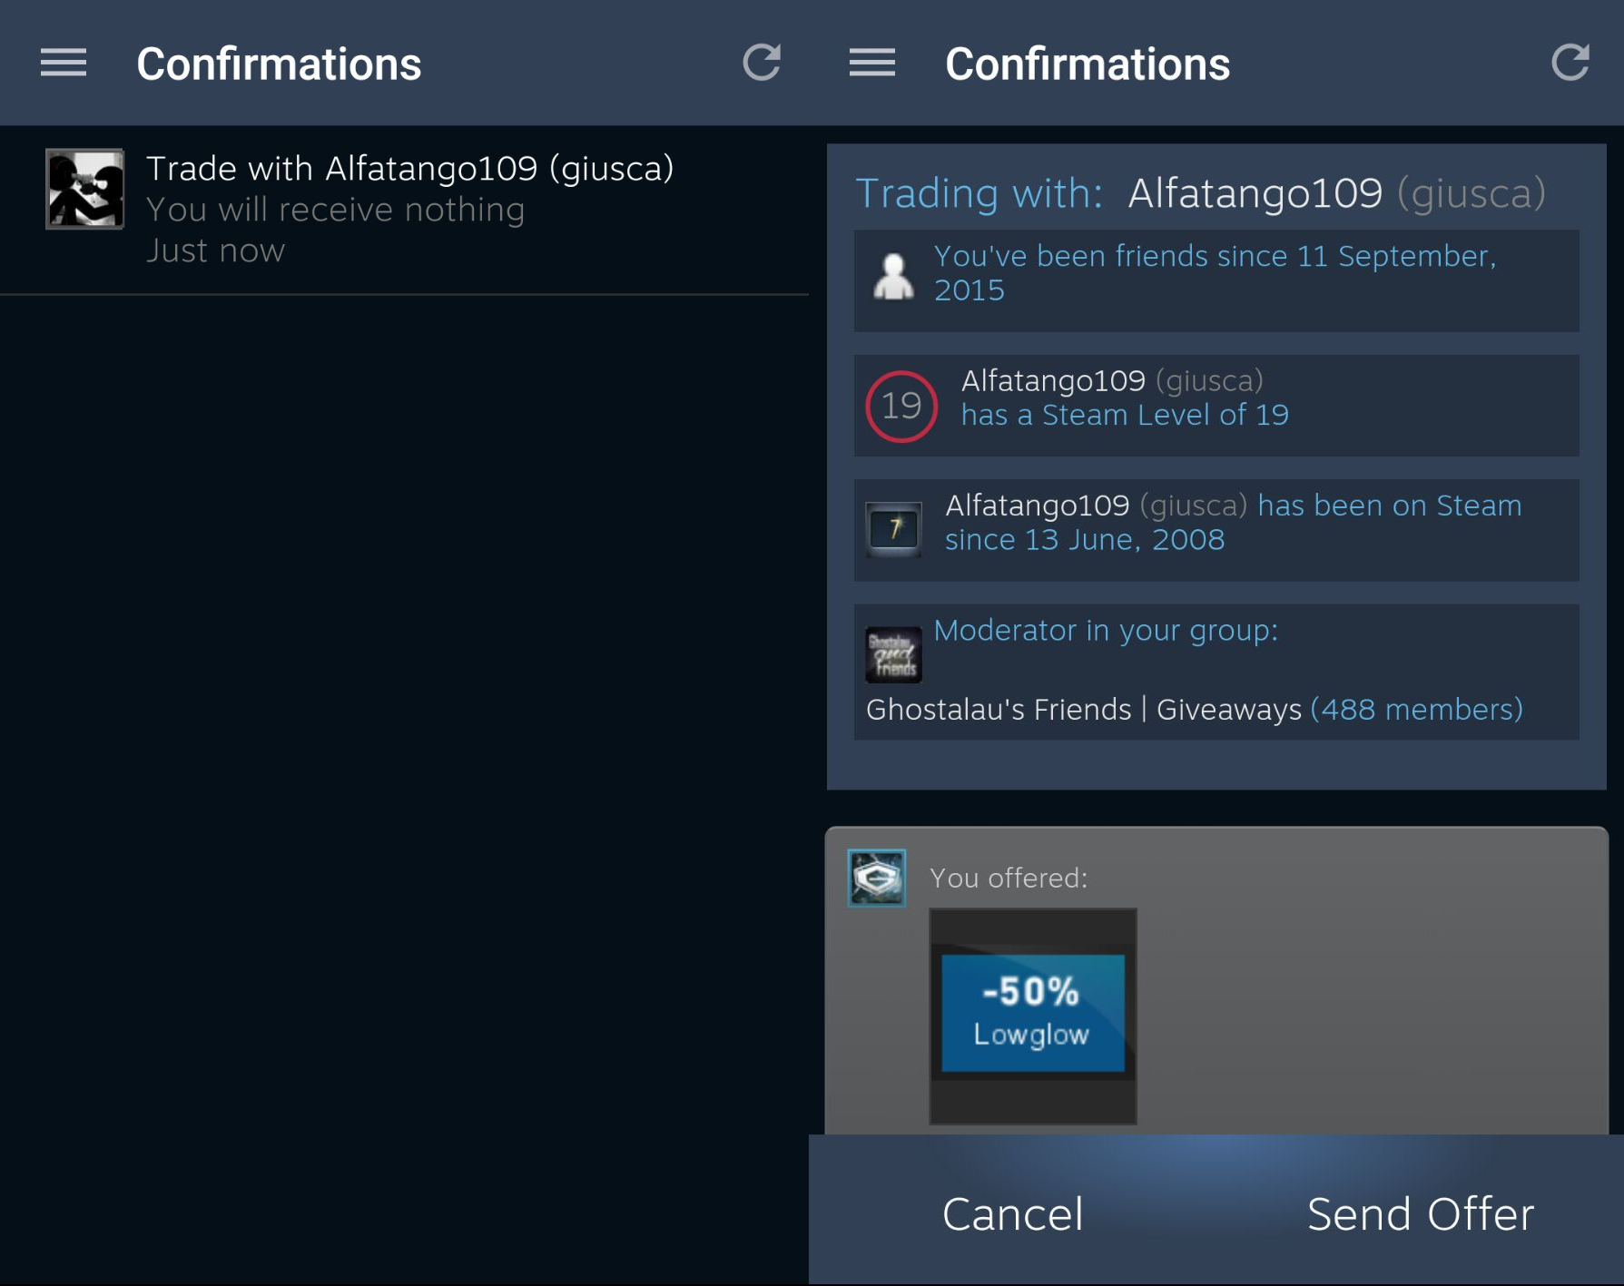Refresh the right Confirmations trade details
This screenshot has height=1286, width=1624.
(x=1570, y=63)
